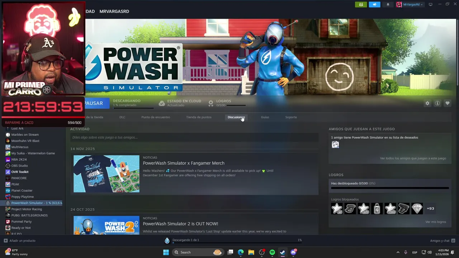
Task: Open PowerWash Simulator 2 is OUT NOW headline
Action: click(180, 224)
